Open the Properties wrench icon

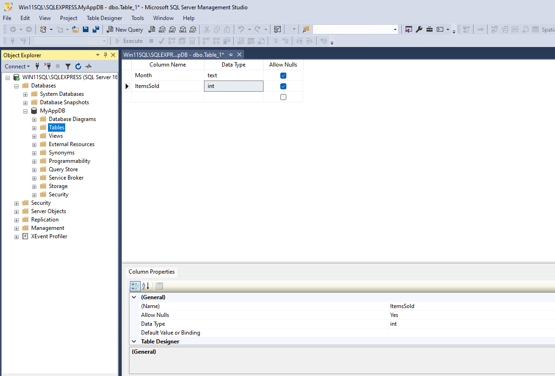[419, 29]
